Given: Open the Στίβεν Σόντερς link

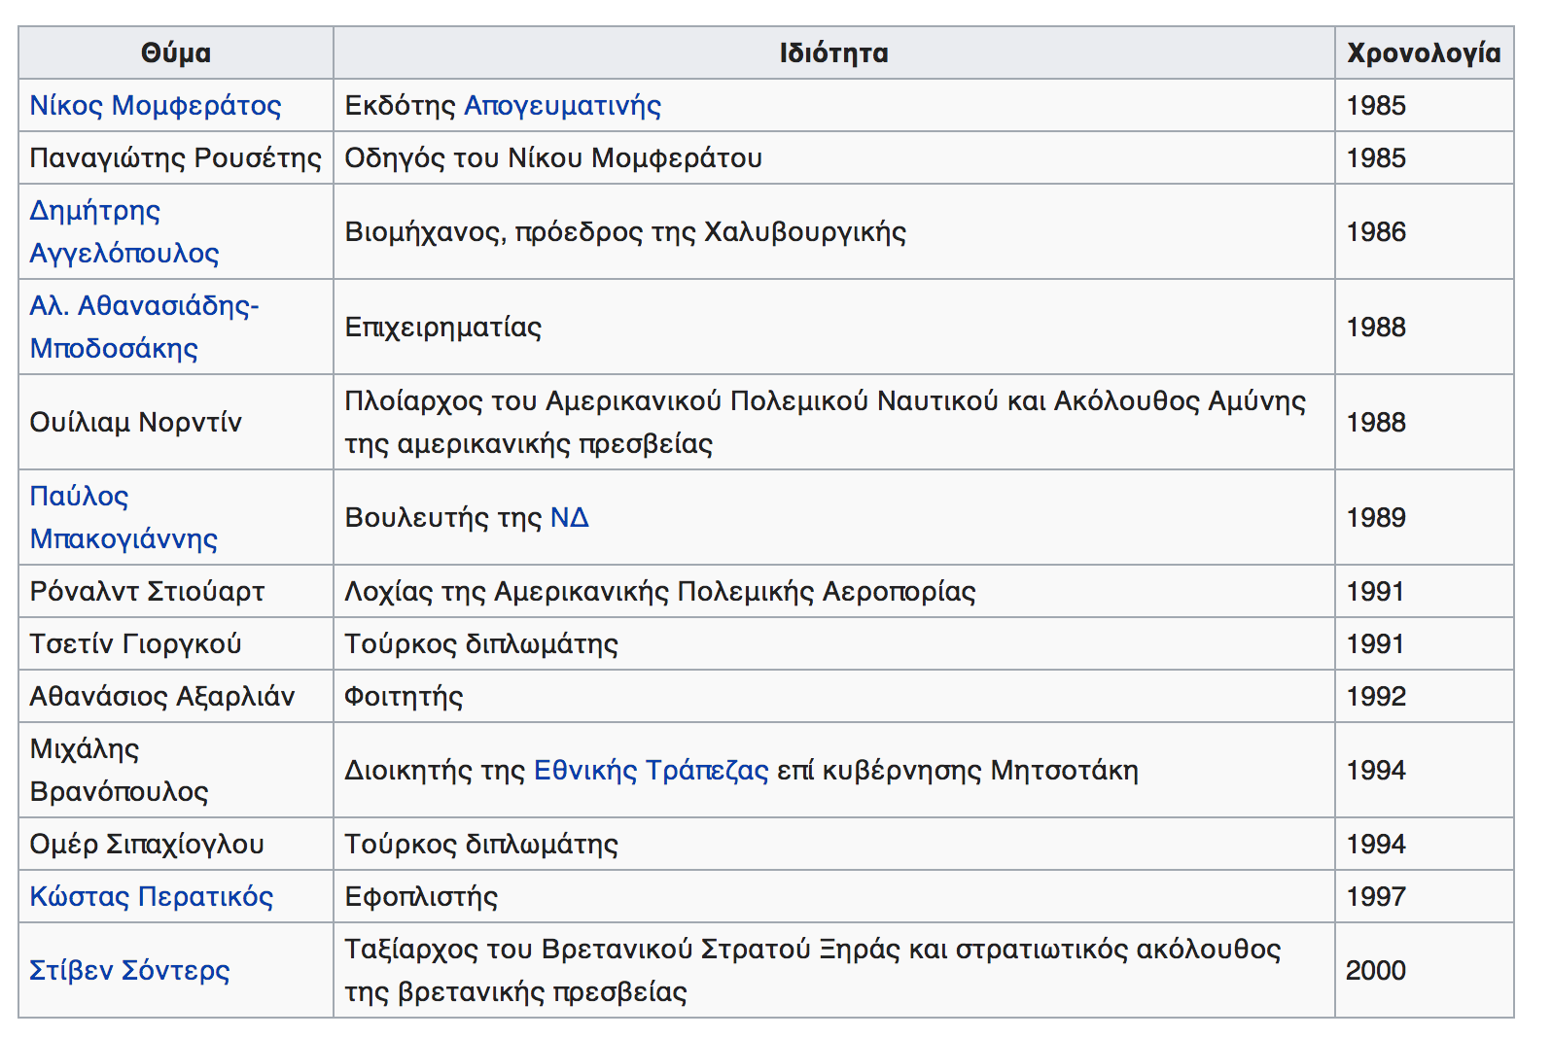Looking at the screenshot, I should pyautogui.click(x=129, y=970).
